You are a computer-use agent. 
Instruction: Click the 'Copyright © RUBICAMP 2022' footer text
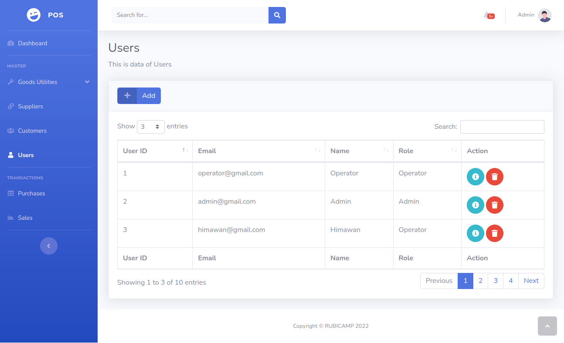(x=331, y=326)
